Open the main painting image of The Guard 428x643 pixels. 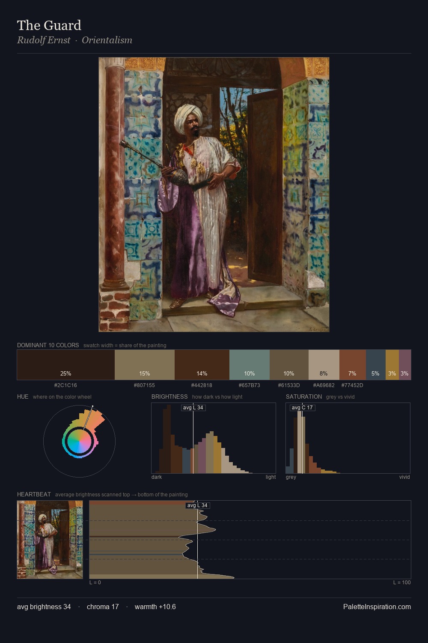click(x=214, y=195)
